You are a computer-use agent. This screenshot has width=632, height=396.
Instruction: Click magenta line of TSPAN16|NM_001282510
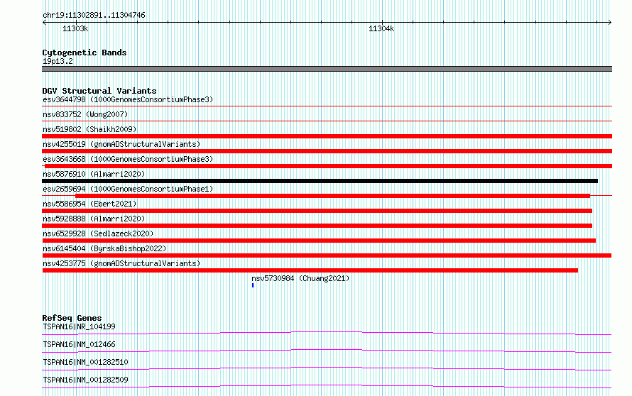327,368
